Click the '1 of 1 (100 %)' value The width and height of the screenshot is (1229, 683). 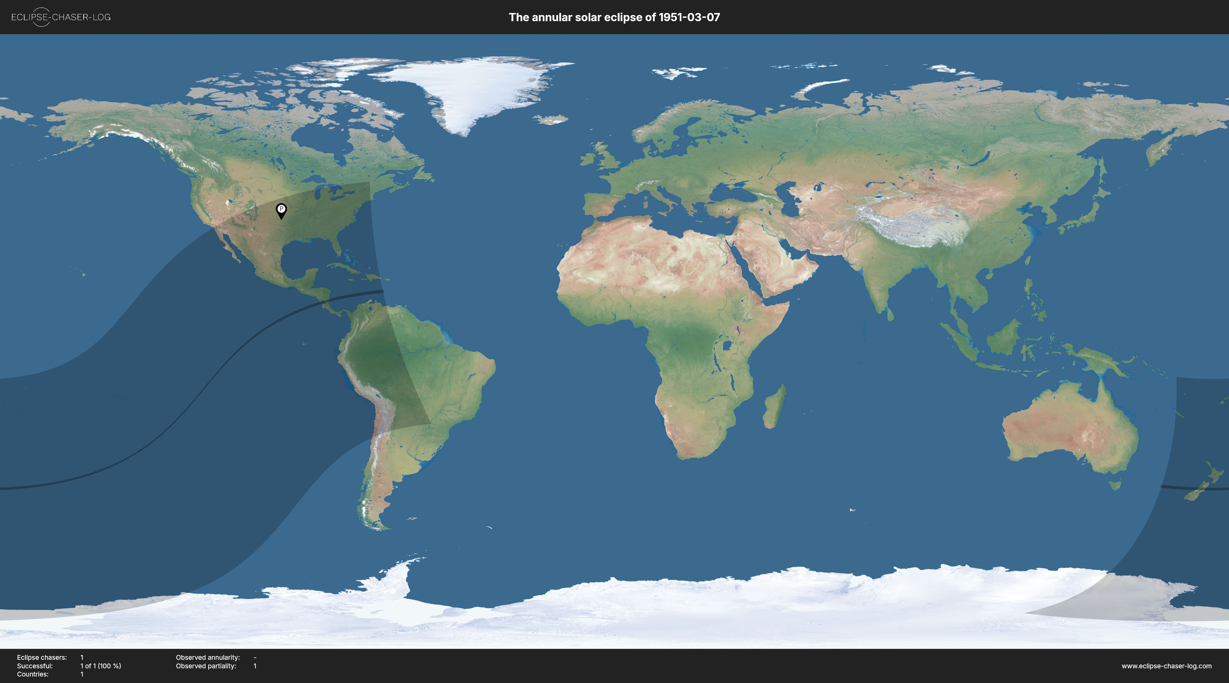click(101, 666)
